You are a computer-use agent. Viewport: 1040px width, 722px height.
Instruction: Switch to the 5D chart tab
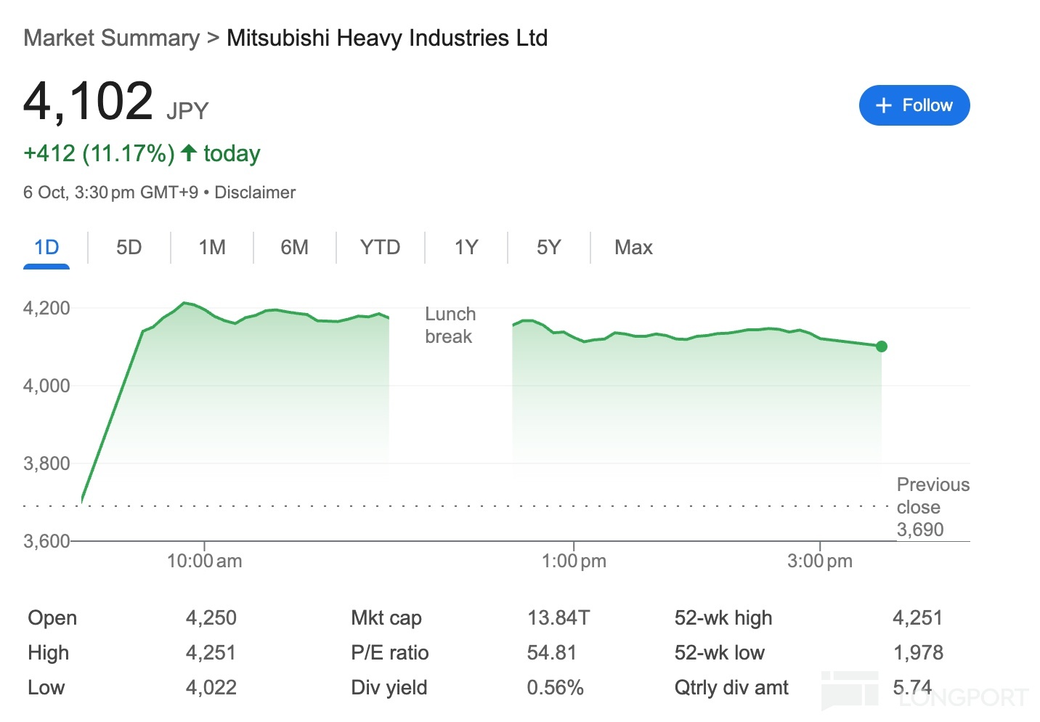coord(129,248)
